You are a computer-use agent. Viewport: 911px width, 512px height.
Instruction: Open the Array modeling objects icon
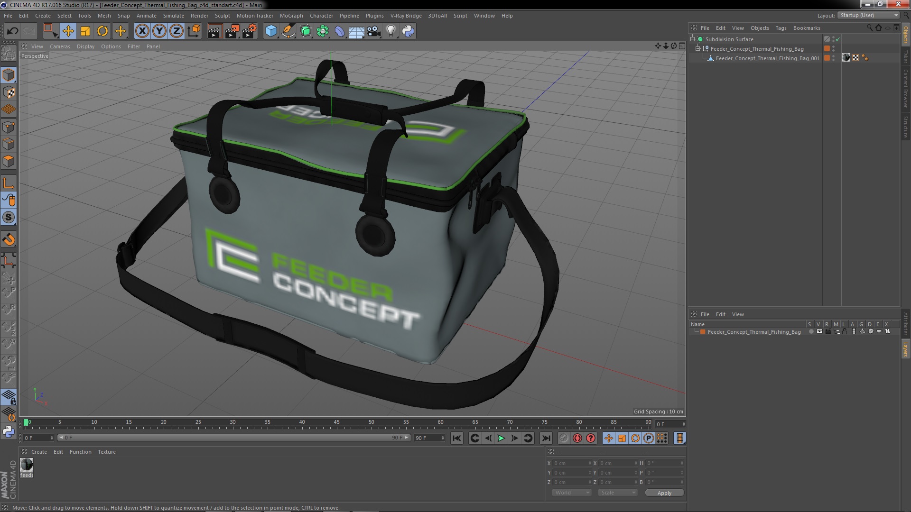click(323, 31)
